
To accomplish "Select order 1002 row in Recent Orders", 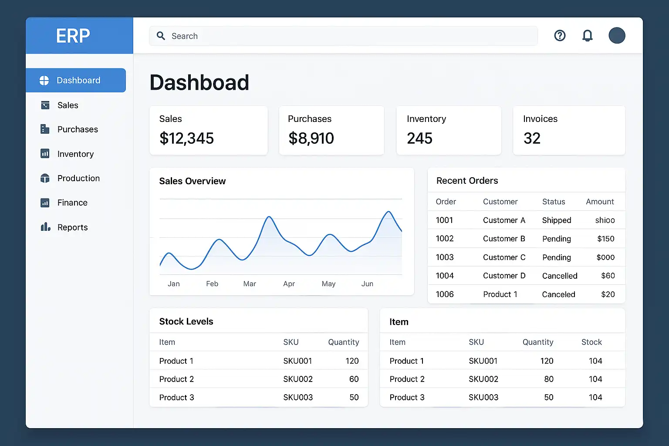I will (x=526, y=239).
